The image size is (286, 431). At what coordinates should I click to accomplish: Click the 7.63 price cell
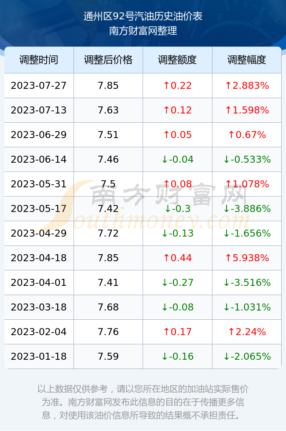(x=108, y=110)
